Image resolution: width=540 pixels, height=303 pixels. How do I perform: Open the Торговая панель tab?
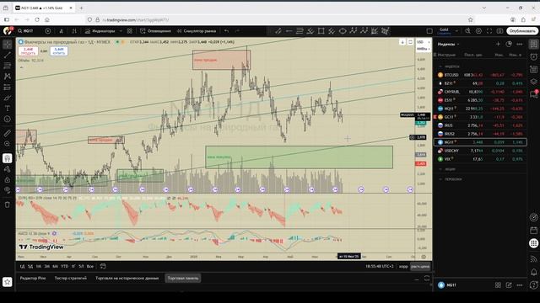[x=183, y=278]
